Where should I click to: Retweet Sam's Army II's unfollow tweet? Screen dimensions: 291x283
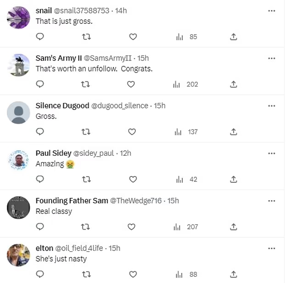[x=85, y=84]
